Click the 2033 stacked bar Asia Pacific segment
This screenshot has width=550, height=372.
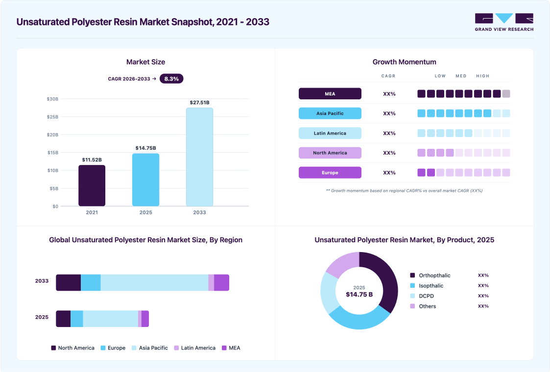click(x=154, y=282)
